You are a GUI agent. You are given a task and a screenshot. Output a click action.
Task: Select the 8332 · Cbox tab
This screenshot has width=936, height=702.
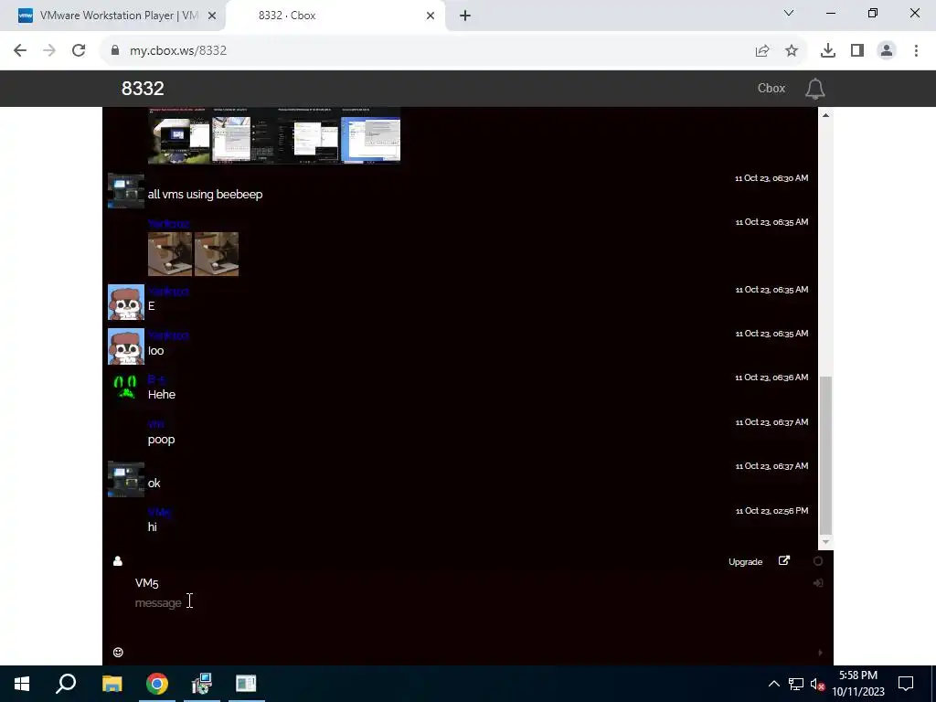coord(335,16)
